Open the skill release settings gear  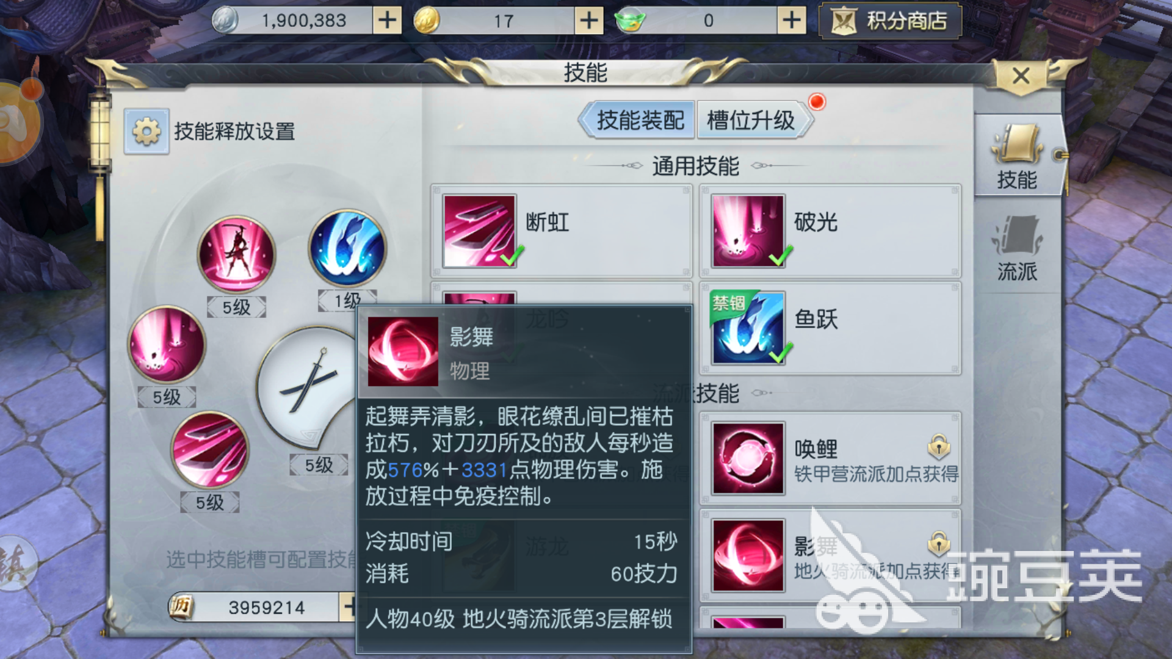click(146, 131)
